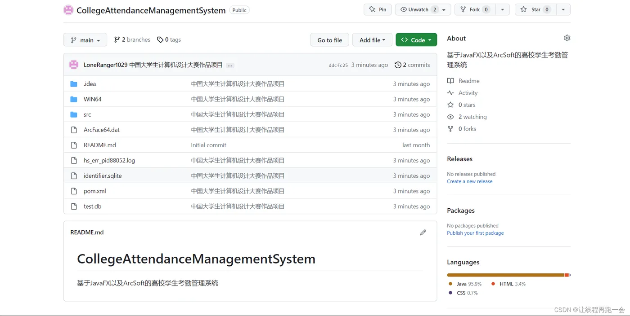Click the book icon next to Readme
Image resolution: width=630 pixels, height=316 pixels.
point(450,81)
